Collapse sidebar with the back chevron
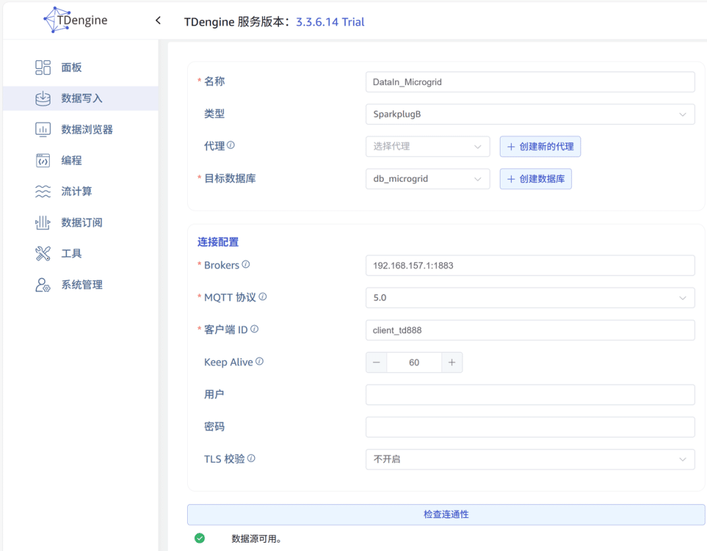 tap(157, 21)
